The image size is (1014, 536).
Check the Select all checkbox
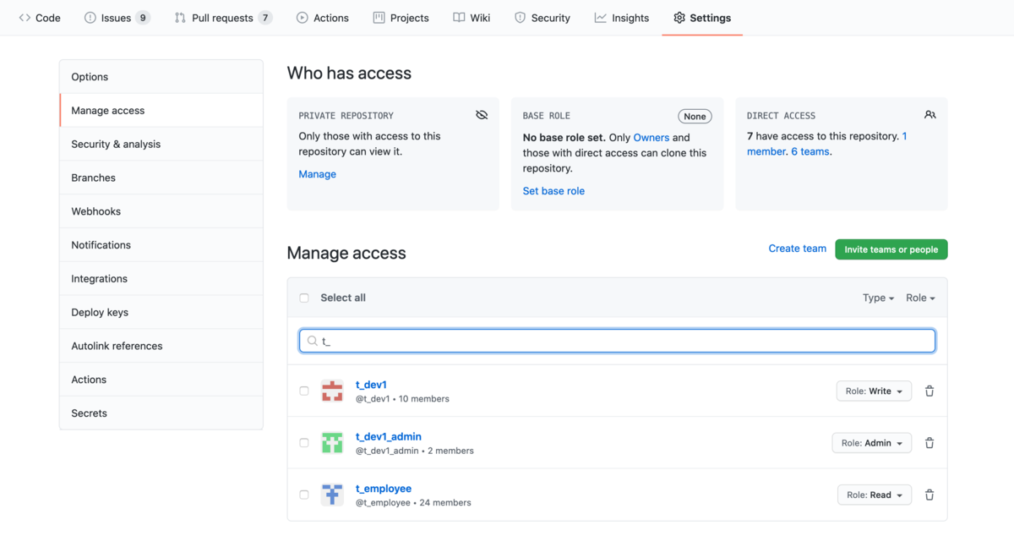304,298
